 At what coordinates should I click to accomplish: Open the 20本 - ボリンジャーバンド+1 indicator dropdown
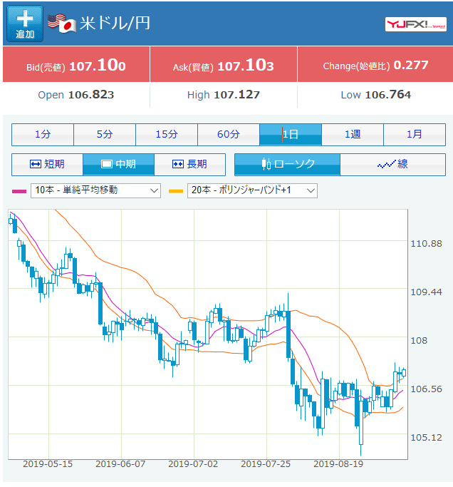tap(253, 190)
